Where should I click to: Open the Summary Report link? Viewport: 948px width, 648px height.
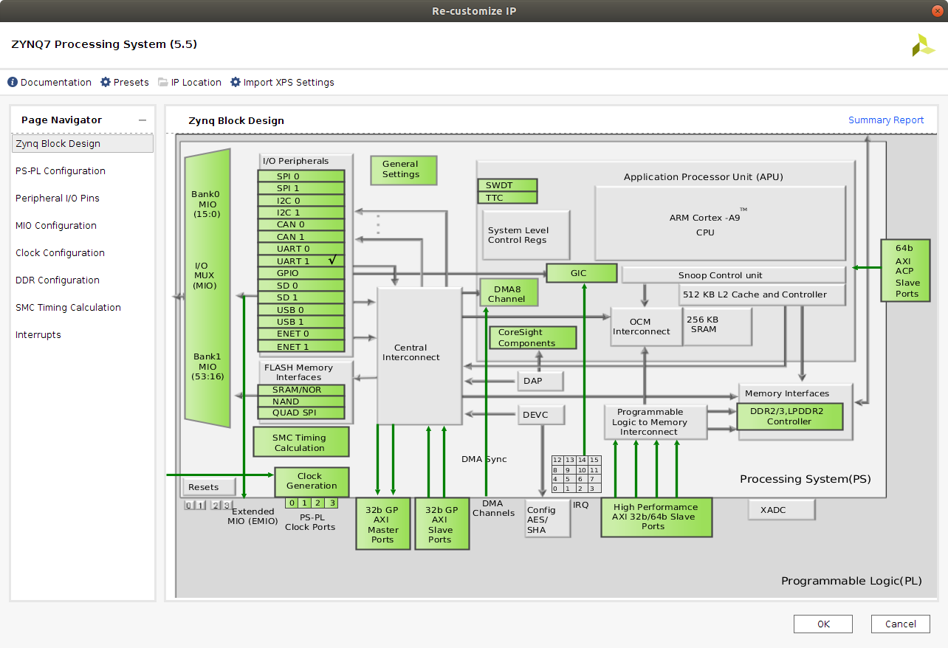pyautogui.click(x=886, y=120)
